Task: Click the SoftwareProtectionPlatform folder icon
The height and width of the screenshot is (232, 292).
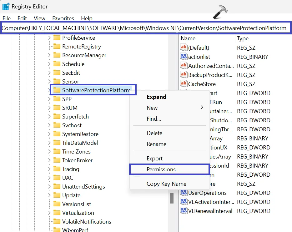Action: coord(57,90)
